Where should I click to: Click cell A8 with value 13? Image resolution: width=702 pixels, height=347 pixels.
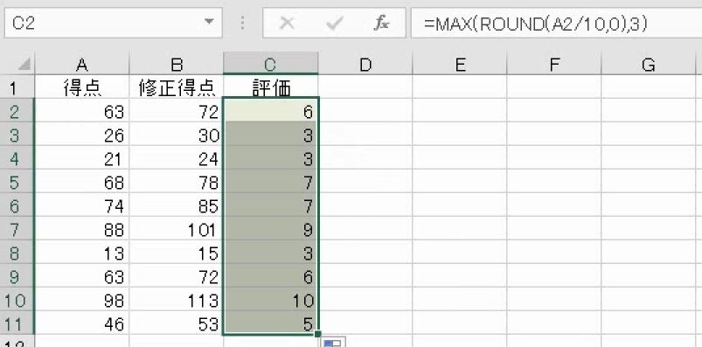click(82, 253)
